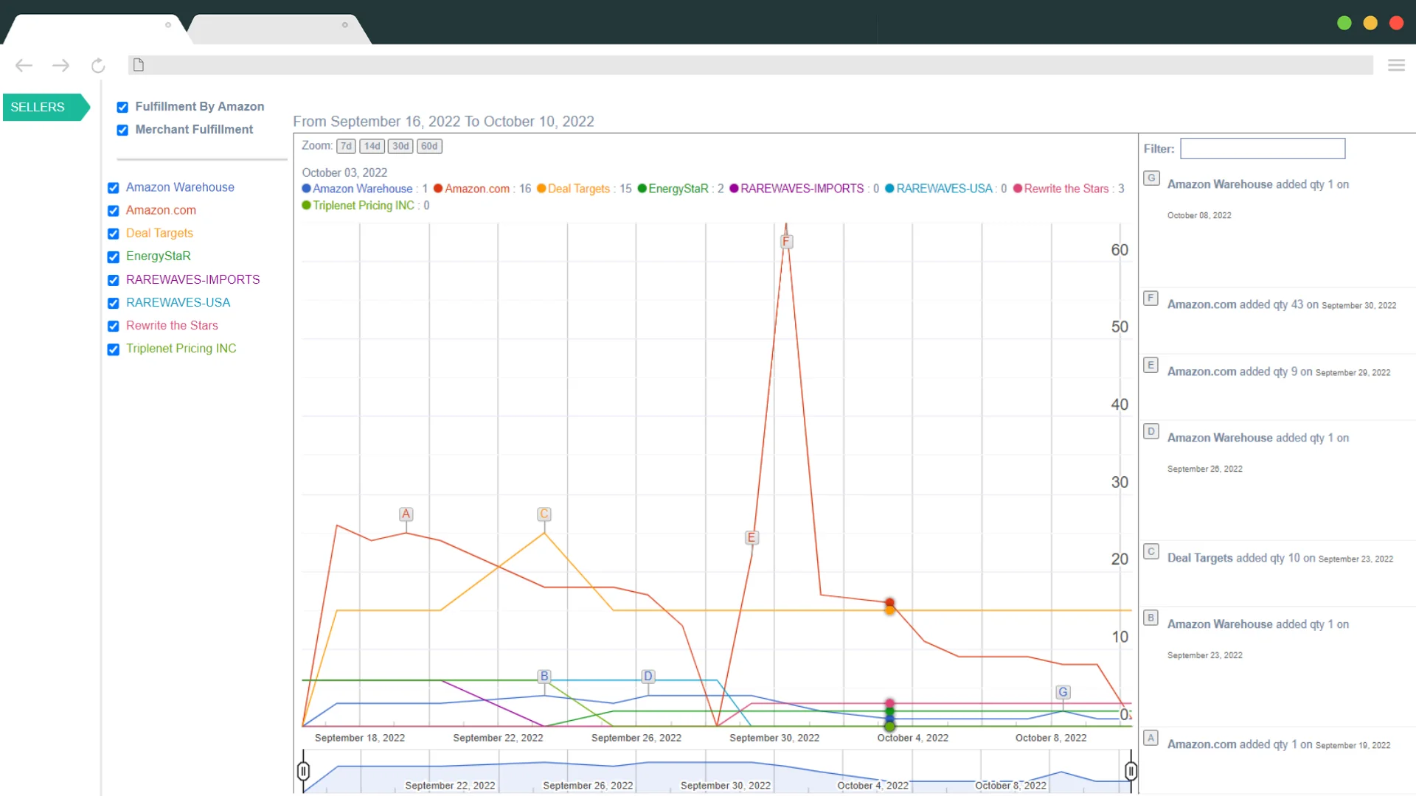Click marker C on the chart
The height and width of the screenshot is (796, 1416).
(544, 514)
